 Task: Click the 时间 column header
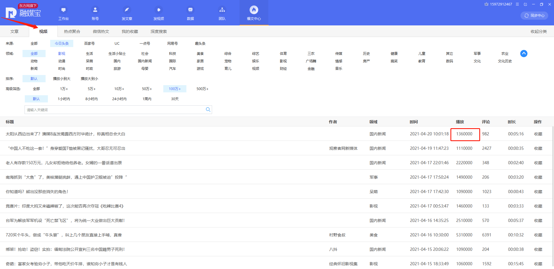[414, 122]
